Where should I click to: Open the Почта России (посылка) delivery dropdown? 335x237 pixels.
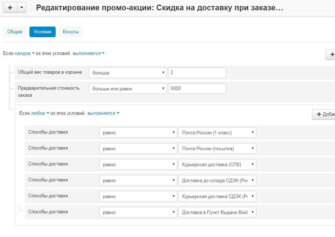217,148
